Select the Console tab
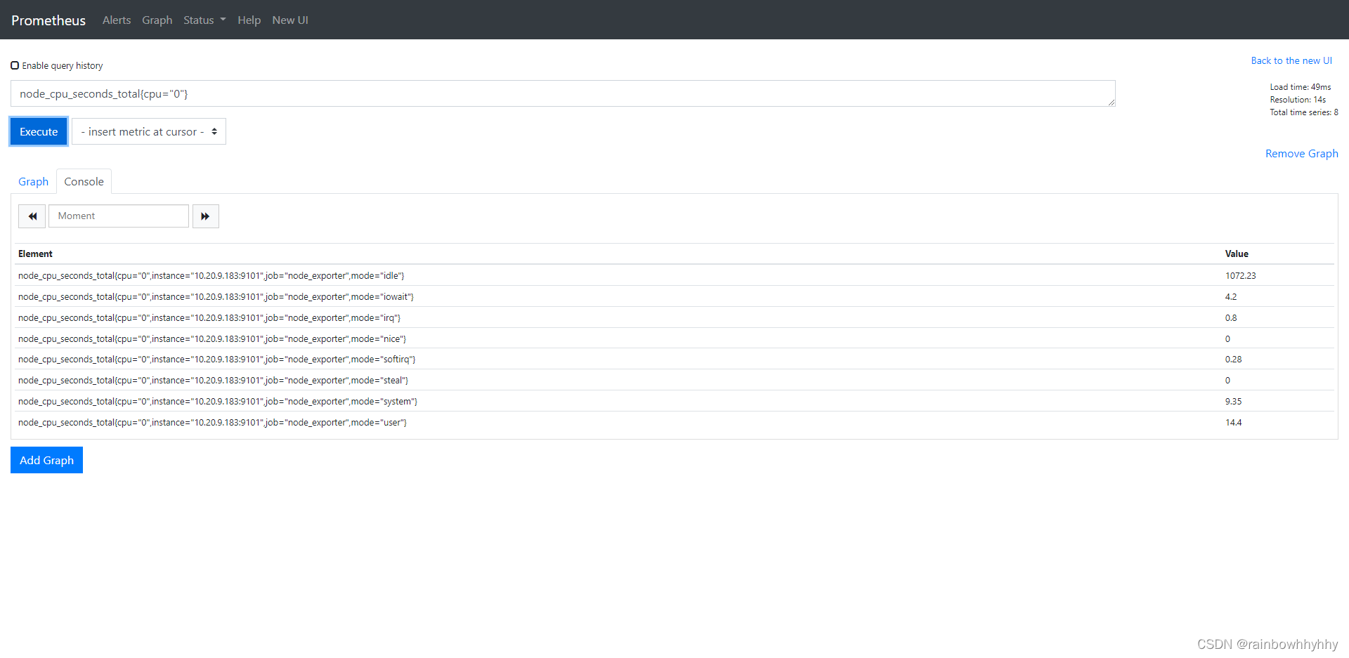Viewport: 1349px width, 658px height. pos(84,181)
